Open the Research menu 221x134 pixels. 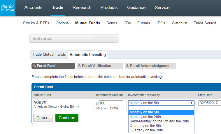82,8
